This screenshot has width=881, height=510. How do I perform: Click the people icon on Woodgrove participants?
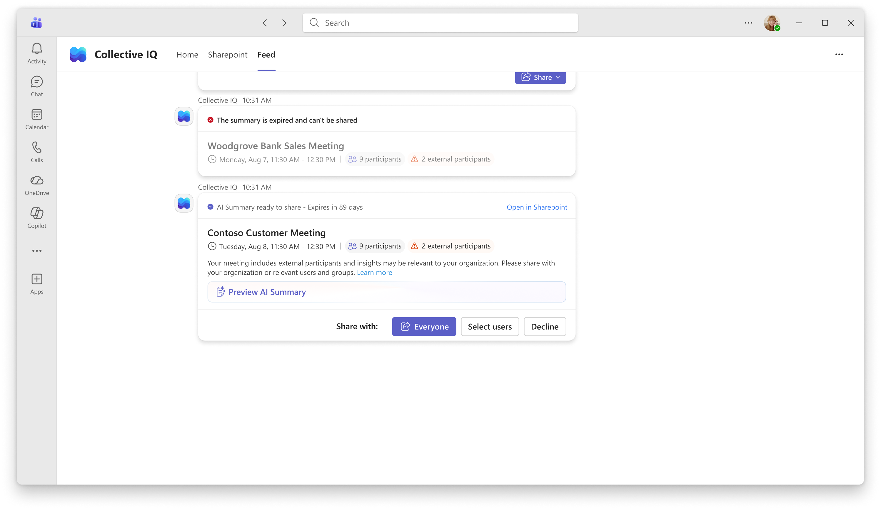click(x=352, y=159)
